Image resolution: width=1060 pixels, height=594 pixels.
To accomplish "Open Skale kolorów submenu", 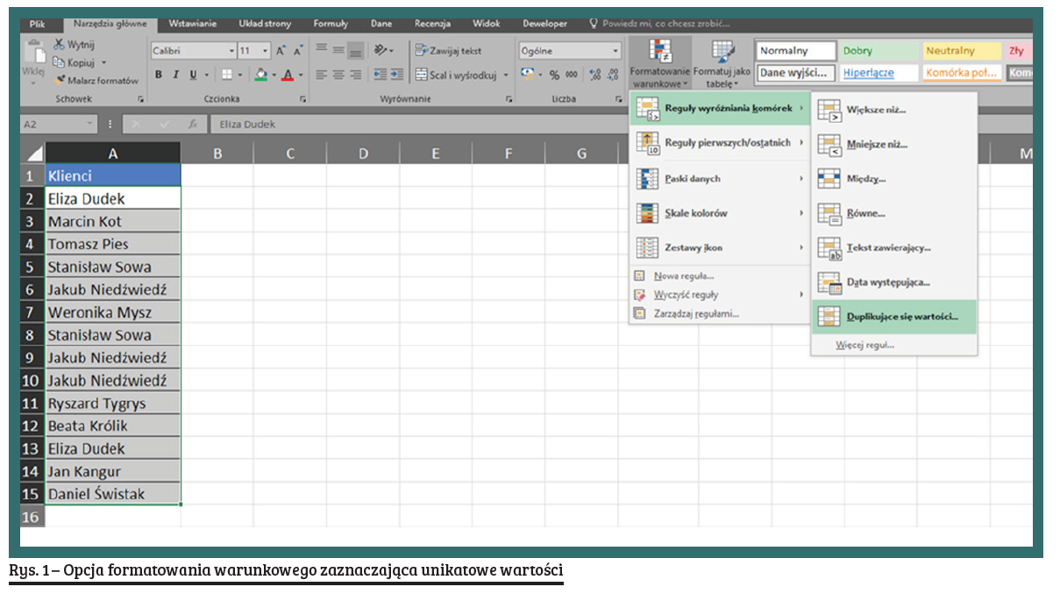I will pyautogui.click(x=720, y=213).
